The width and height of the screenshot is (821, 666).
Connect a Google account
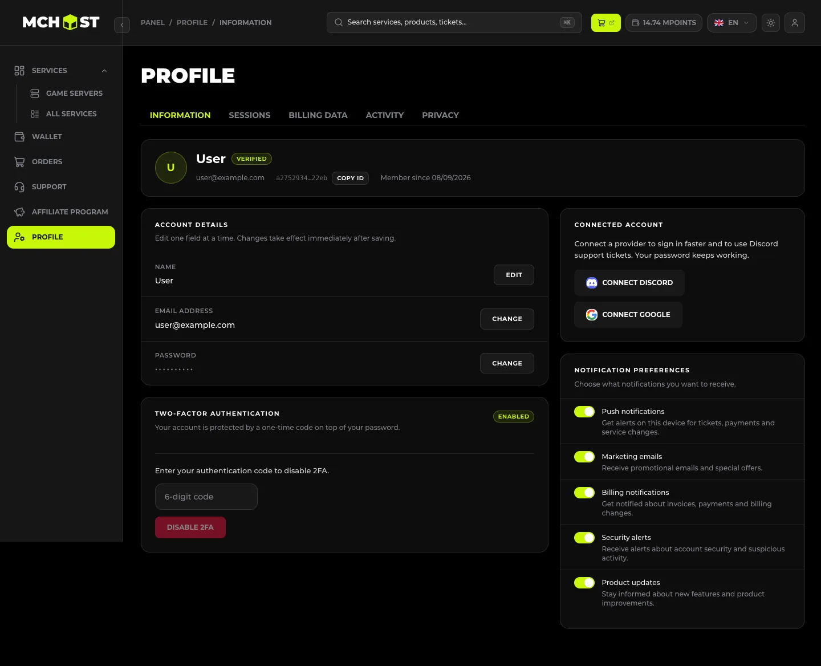pos(628,315)
